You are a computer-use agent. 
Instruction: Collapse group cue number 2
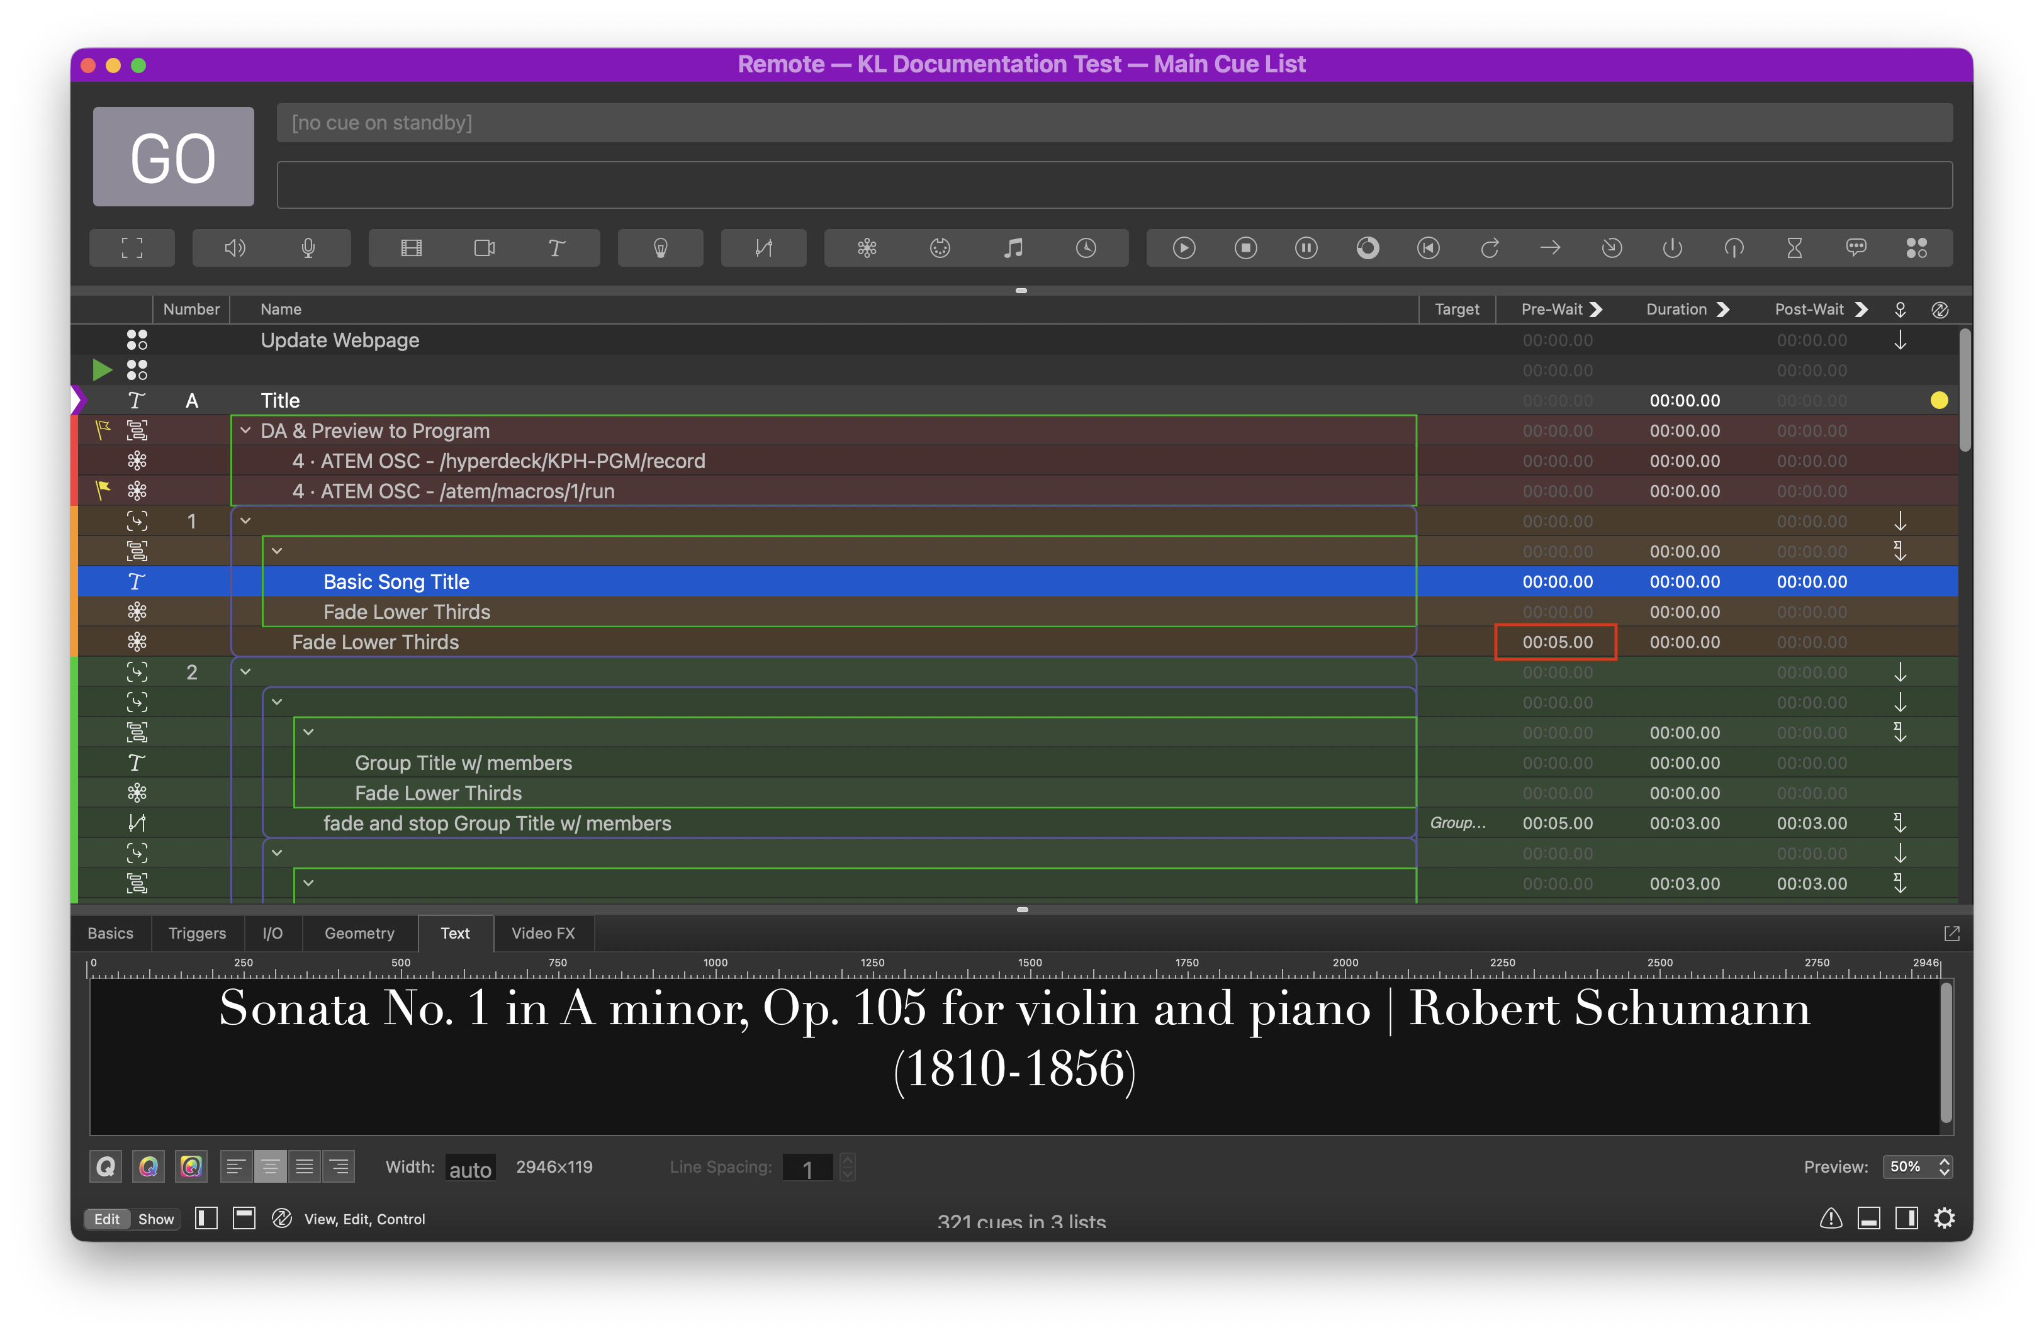[245, 671]
